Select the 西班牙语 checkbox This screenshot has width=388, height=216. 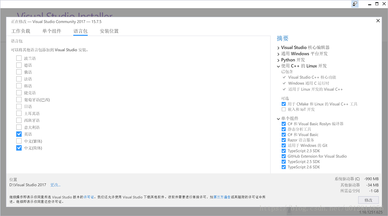coord(19,121)
